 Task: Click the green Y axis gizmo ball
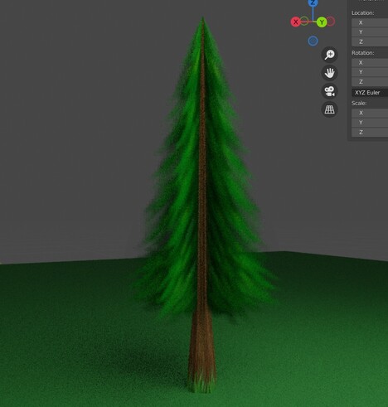[x=322, y=22]
